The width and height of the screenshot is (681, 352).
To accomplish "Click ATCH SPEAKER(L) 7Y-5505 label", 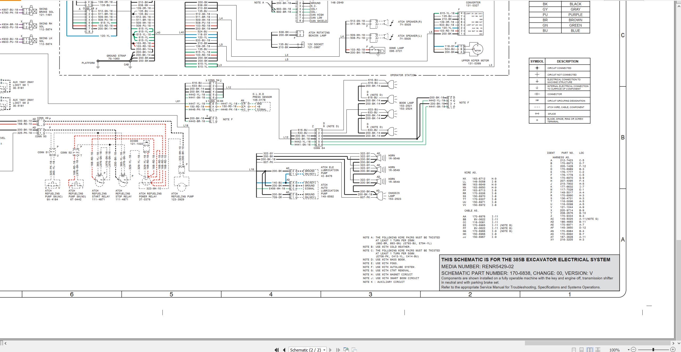I will (x=410, y=37).
